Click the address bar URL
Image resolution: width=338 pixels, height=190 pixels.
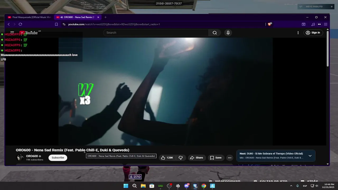click(x=114, y=24)
